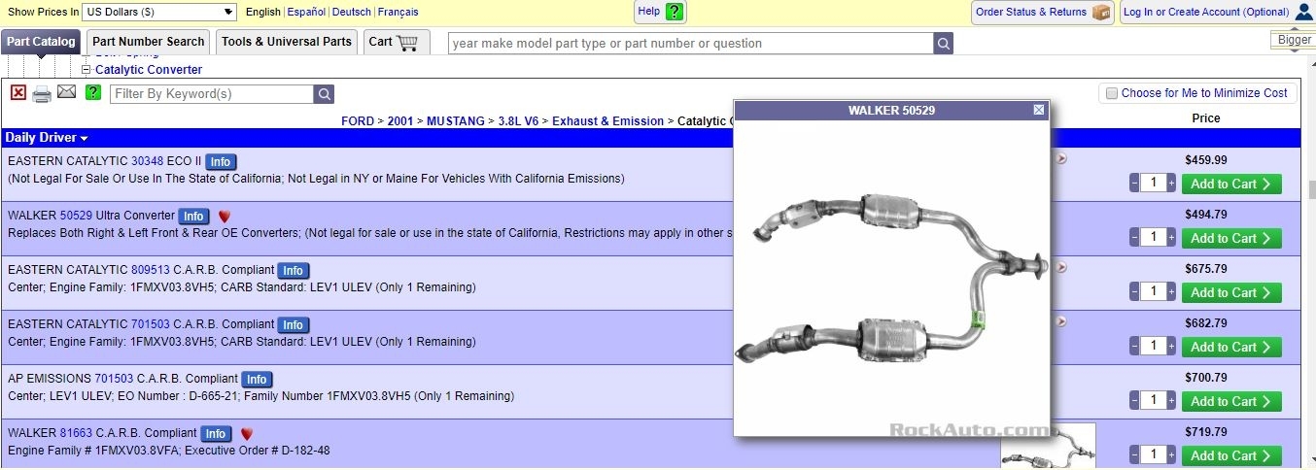Open Info for WALKER 81663
This screenshot has height=470, width=1316.
pyautogui.click(x=216, y=434)
